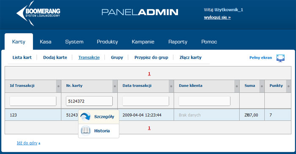Sort by Data transakcji column handle
Image resolution: width=296 pixels, height=154 pixels.
coord(171,86)
